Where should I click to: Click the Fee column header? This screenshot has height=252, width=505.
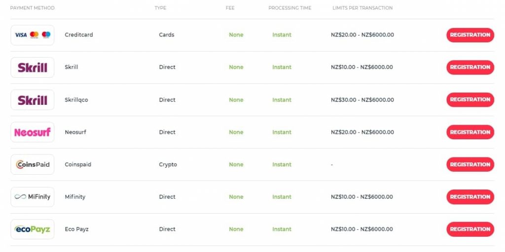230,8
